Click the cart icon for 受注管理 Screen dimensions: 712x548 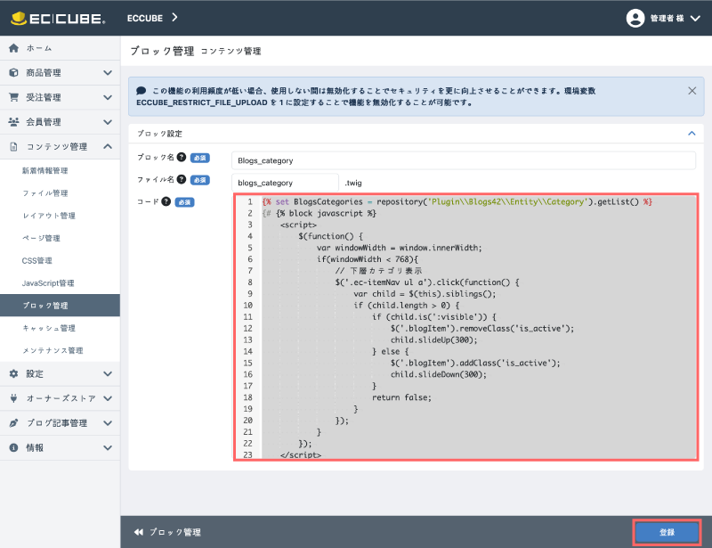(x=13, y=97)
